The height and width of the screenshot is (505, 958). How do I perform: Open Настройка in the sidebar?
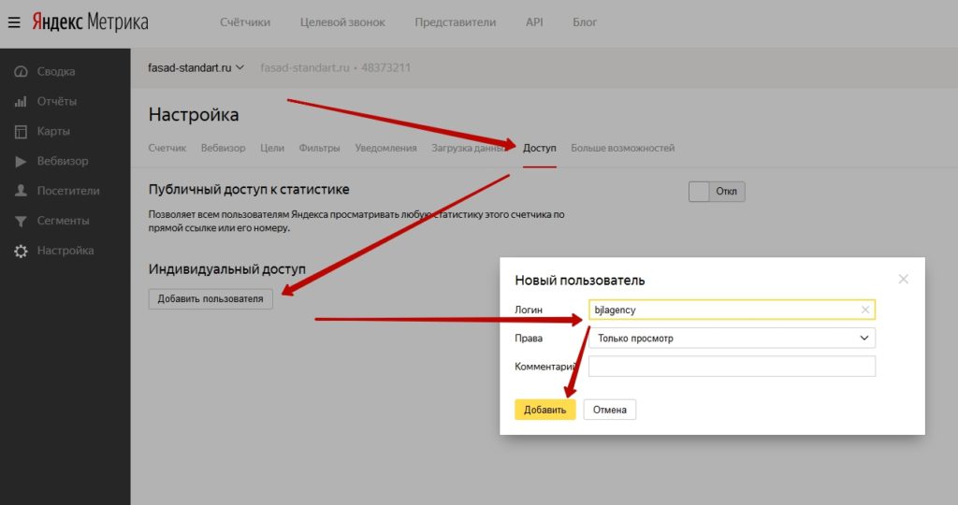point(65,251)
